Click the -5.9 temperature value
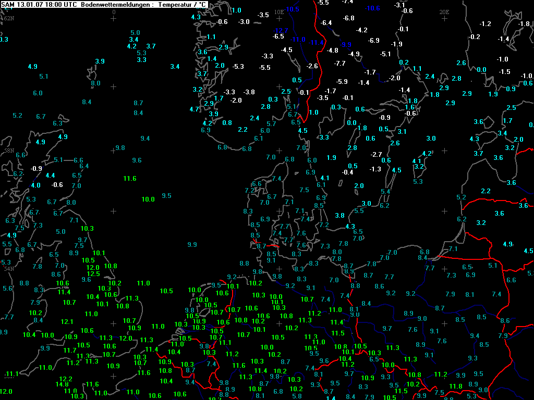Image resolution: width=534 pixels, height=400 pixels. [x=342, y=81]
